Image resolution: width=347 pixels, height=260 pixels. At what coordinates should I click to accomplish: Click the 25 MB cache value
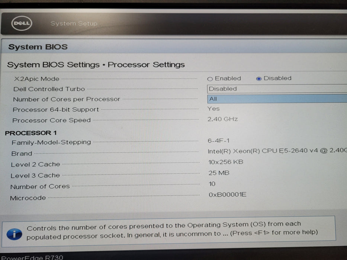click(x=219, y=173)
